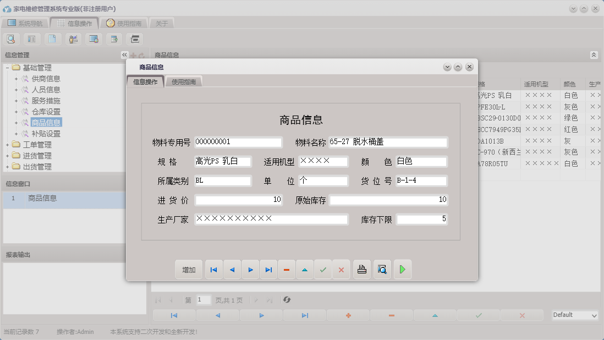
Task: Select the search/preview icon on the main toolbar
Action: click(11, 39)
